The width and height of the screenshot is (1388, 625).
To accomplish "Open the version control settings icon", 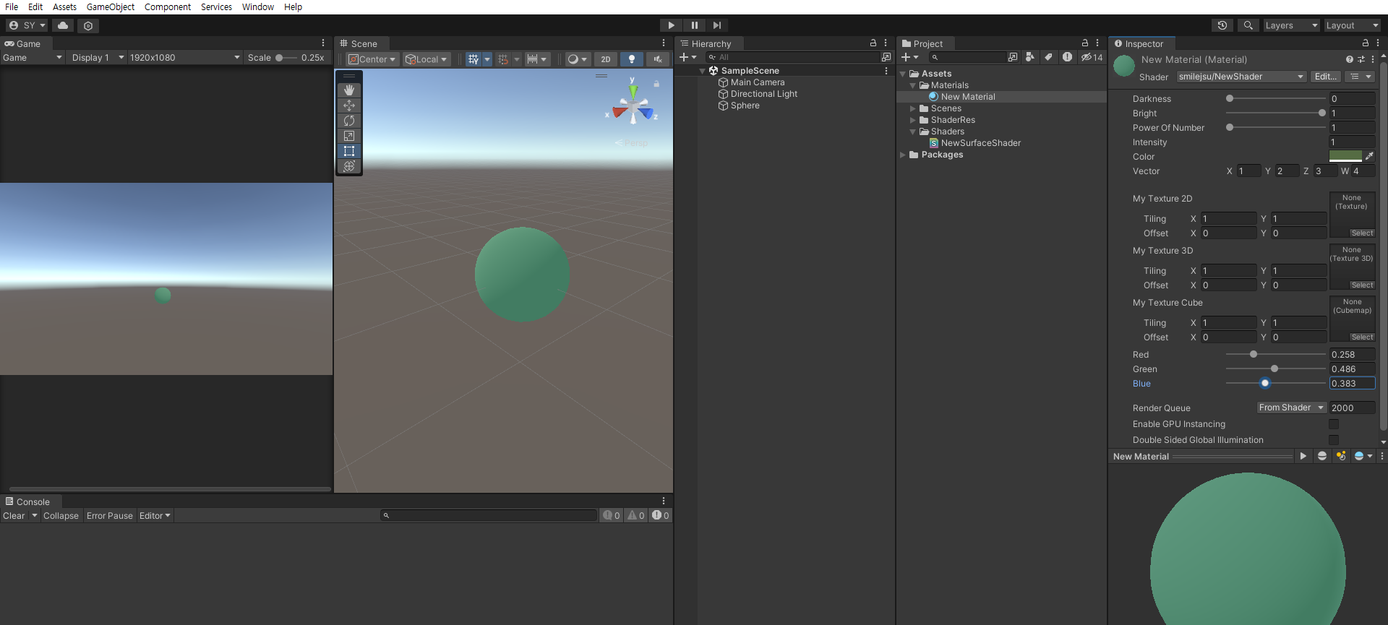I will [88, 25].
